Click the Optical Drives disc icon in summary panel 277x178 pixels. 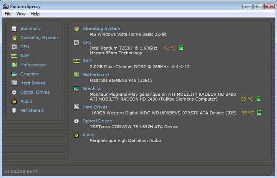tap(76, 121)
